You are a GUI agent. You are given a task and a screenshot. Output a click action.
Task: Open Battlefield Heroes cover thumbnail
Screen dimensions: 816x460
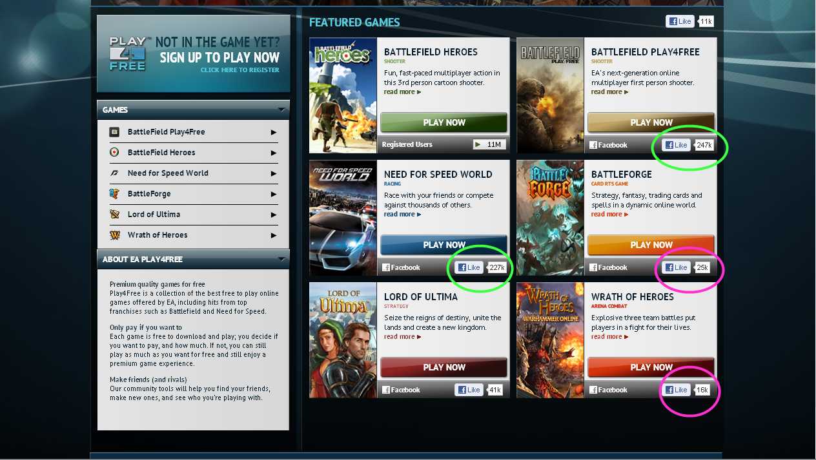pyautogui.click(x=343, y=95)
